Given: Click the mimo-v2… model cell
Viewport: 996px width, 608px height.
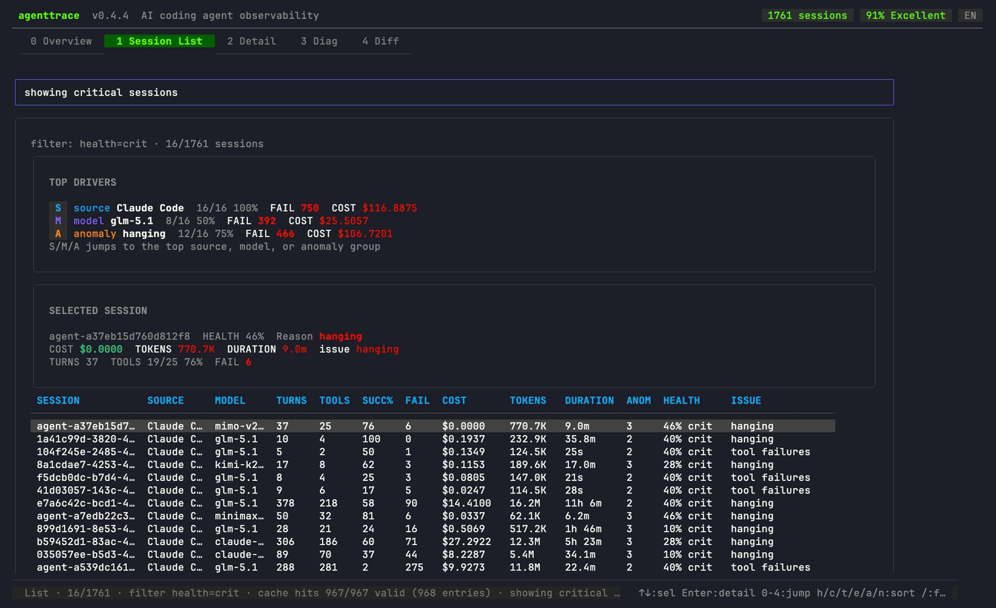Looking at the screenshot, I should click(239, 426).
